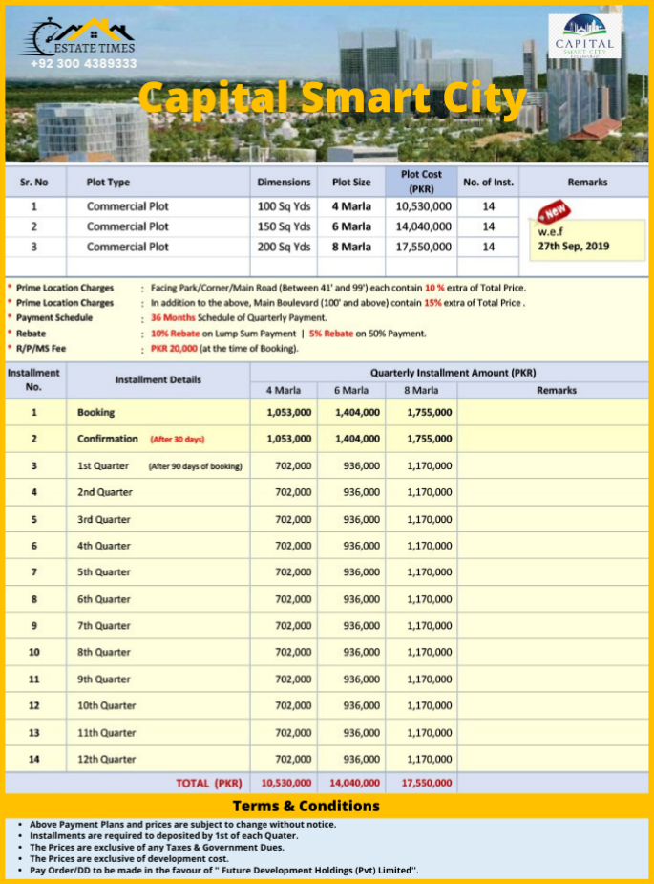Click installment number 14 cell
Image resolution: width=654 pixels, height=884 pixels.
34,760
